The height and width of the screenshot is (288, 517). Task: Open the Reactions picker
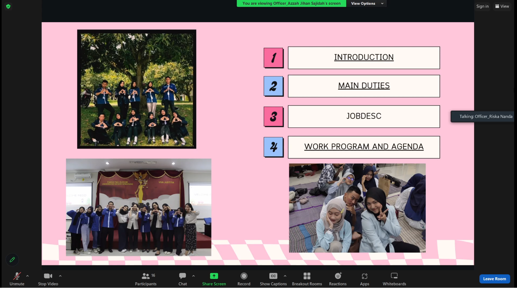point(338,279)
